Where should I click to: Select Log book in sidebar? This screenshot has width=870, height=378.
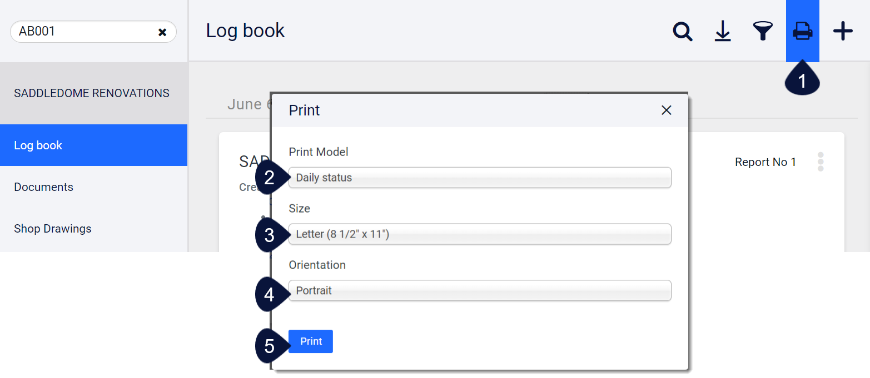93,145
